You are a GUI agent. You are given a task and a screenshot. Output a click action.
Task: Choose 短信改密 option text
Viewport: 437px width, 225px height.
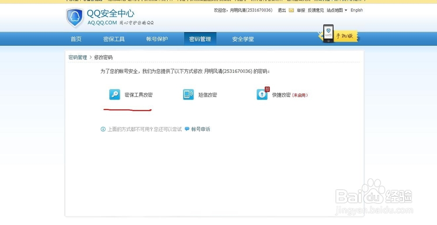point(208,95)
